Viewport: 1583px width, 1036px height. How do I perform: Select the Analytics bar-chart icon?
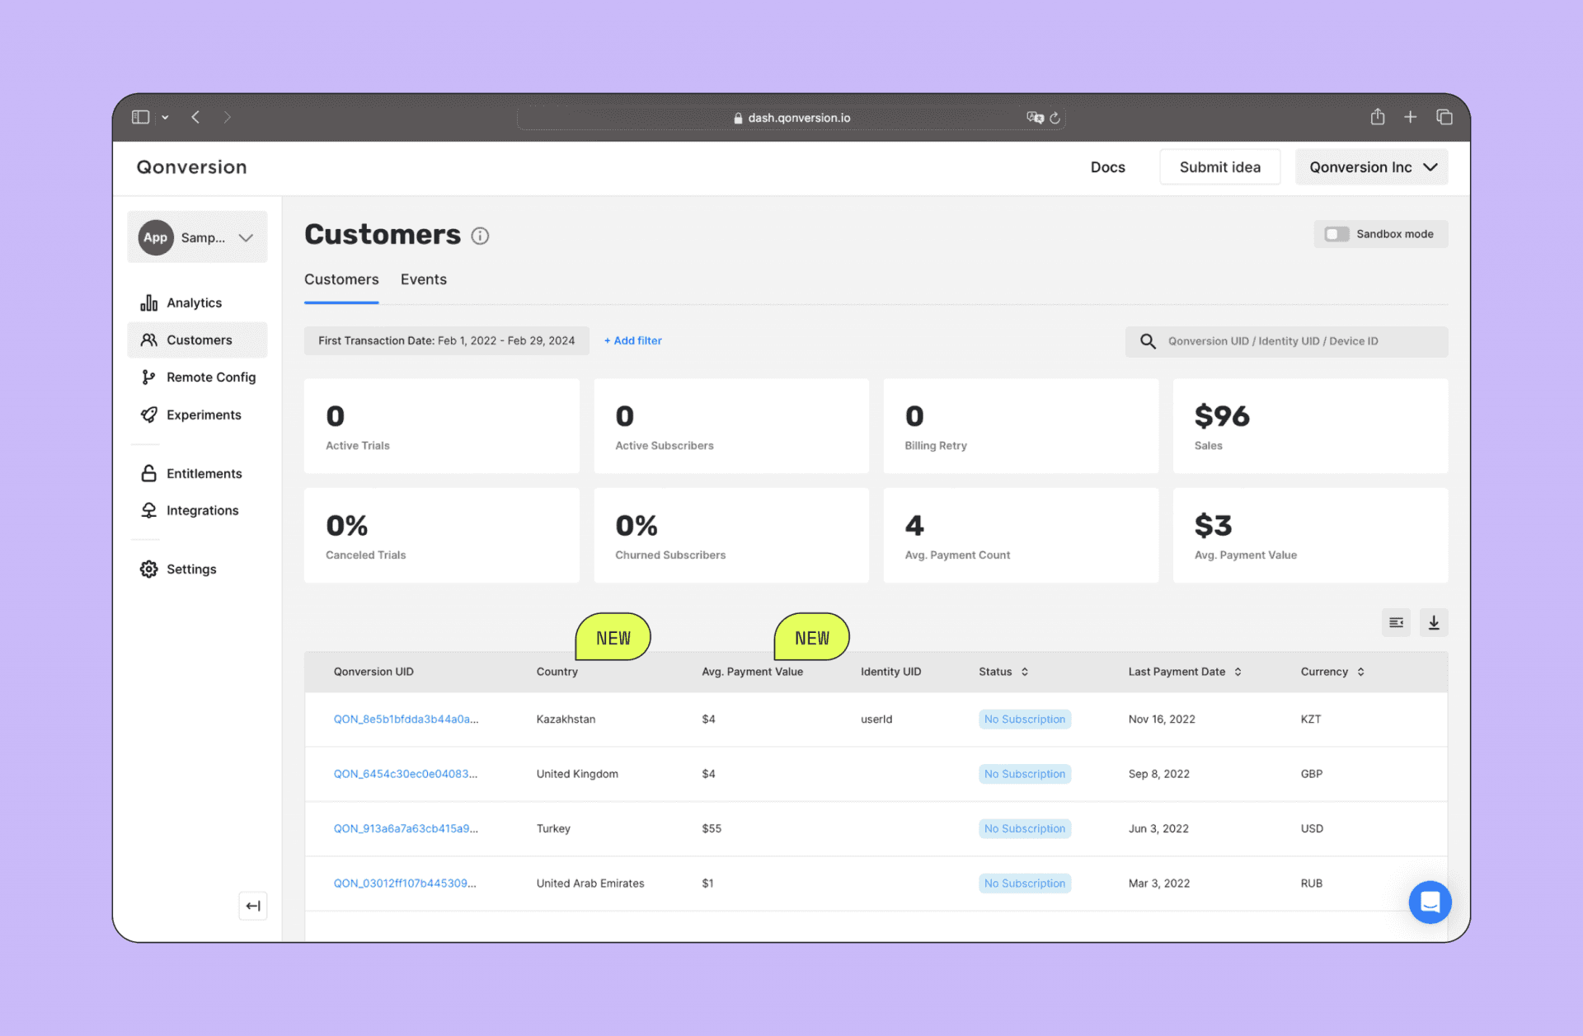tap(148, 302)
